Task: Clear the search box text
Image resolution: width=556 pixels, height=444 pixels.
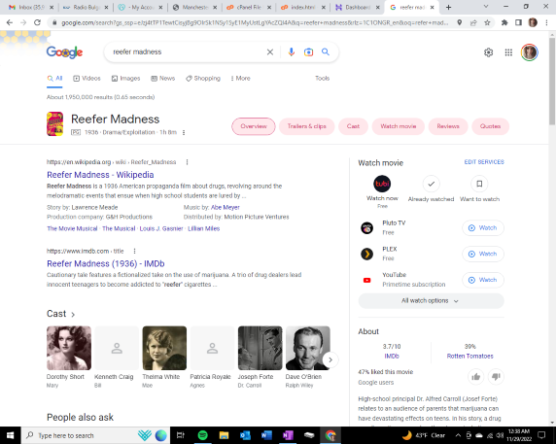Action: point(270,52)
